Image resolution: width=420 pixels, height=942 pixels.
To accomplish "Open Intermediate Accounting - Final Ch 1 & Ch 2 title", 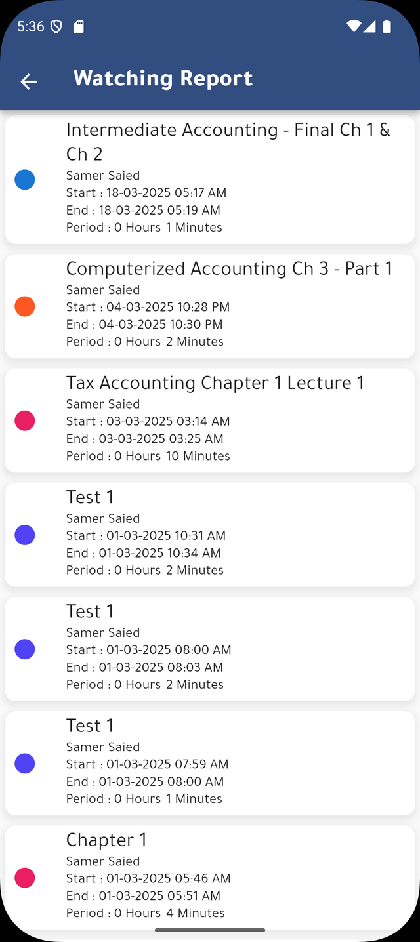I will pos(228,142).
